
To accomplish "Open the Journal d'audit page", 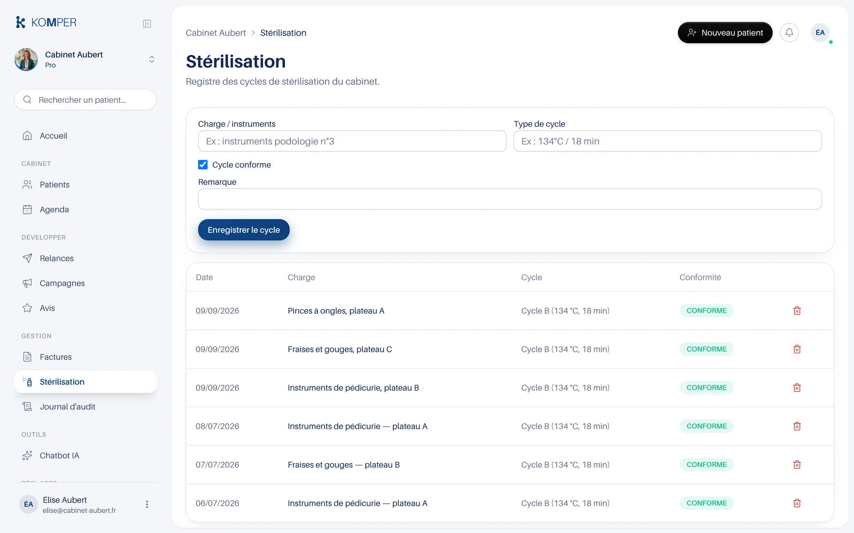I will (x=85, y=407).
